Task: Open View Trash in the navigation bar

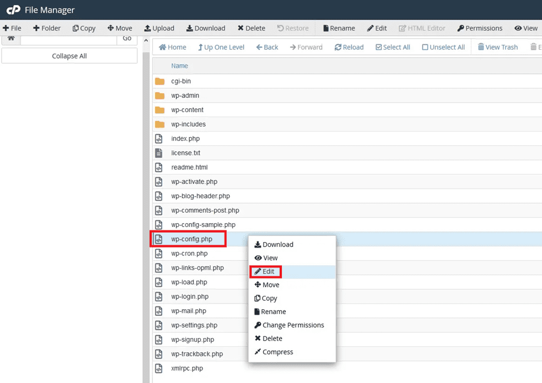Action: coord(498,47)
